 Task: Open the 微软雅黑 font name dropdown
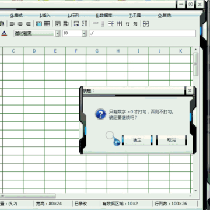point(58,33)
